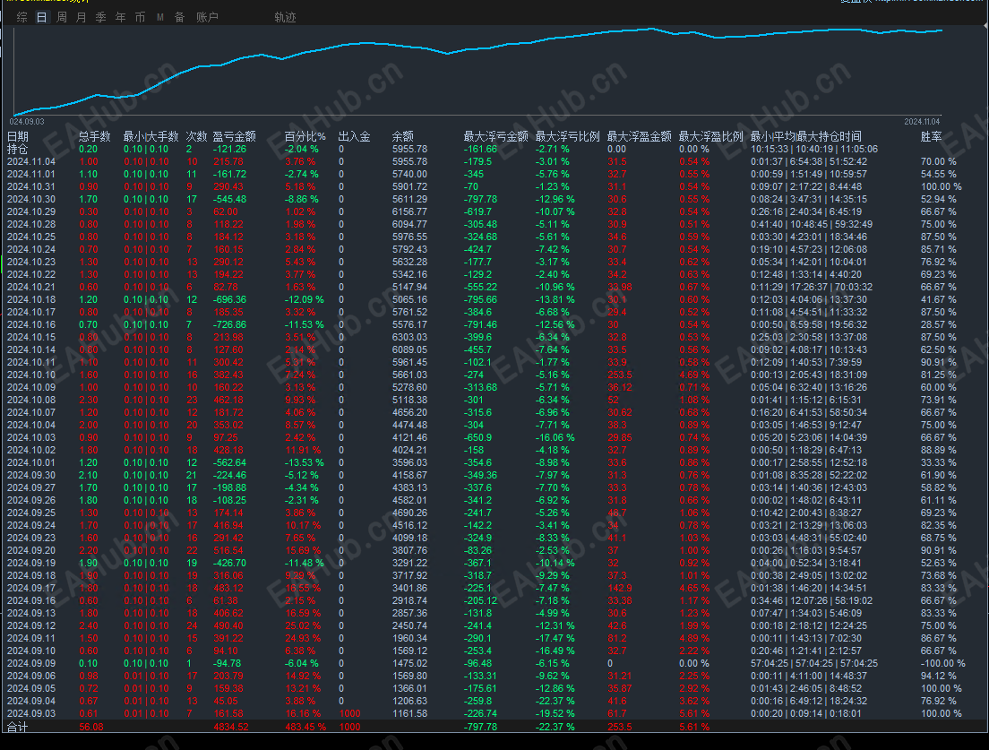
Task: Switch to the 月 monthly tab
Action: (82, 17)
